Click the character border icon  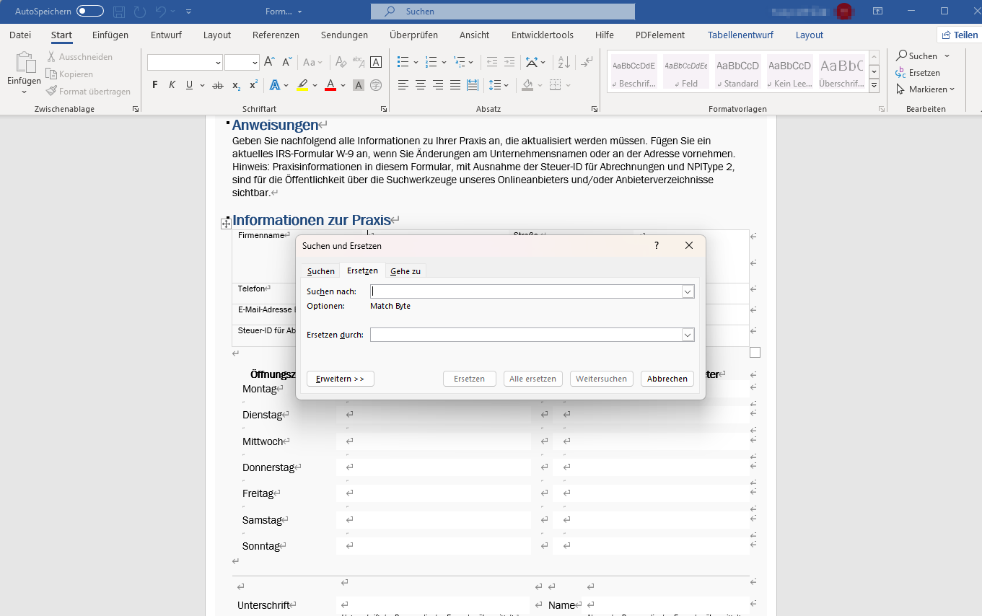(x=376, y=63)
